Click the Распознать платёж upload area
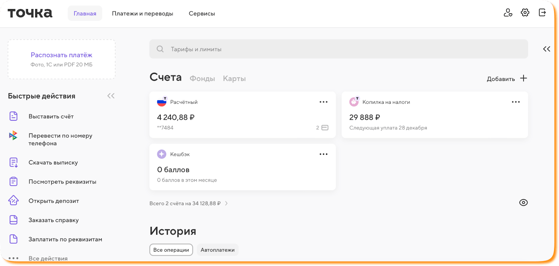 coord(61,59)
